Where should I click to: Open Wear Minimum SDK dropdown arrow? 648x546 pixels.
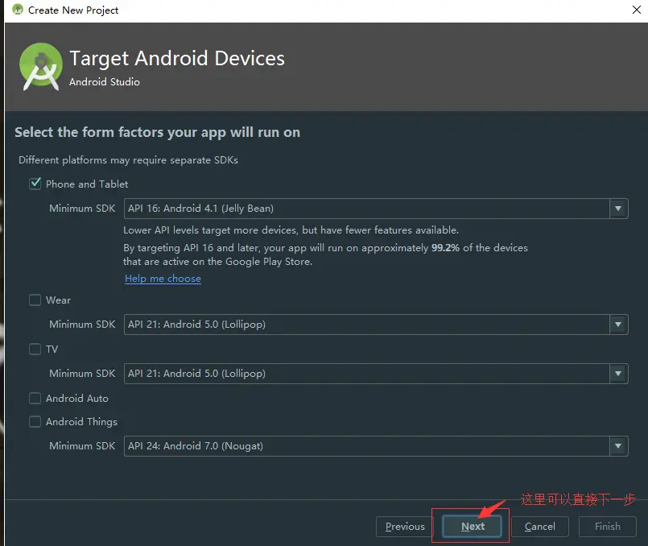[618, 325]
